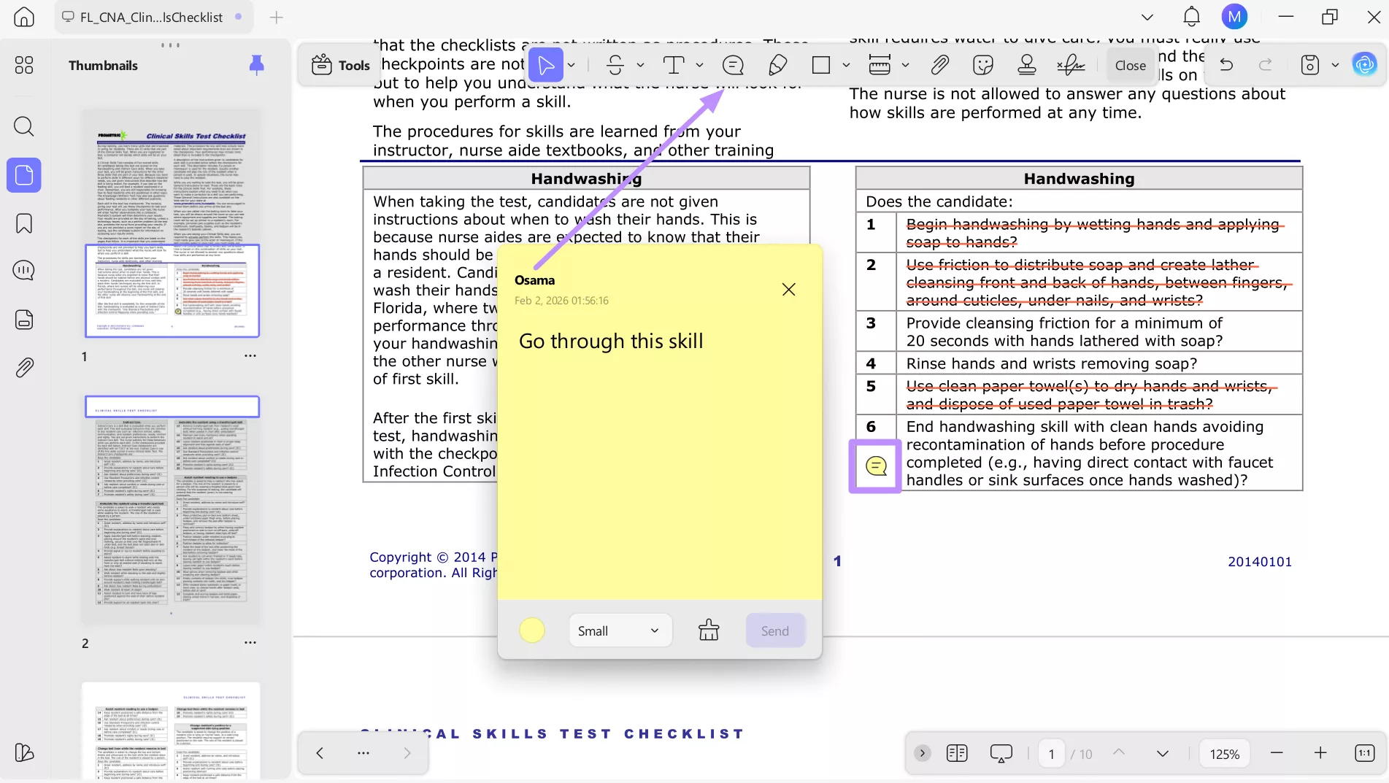Switch to the FL_CNA checklist document tab
The width and height of the screenshot is (1389, 783).
coord(152,16)
